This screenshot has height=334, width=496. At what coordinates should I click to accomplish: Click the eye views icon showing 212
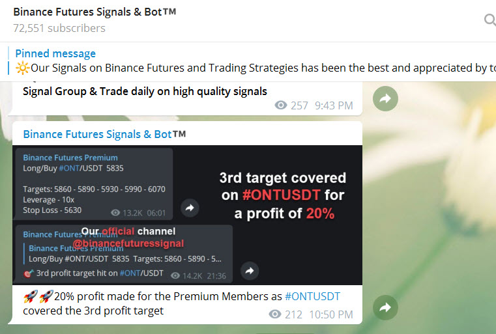(275, 315)
